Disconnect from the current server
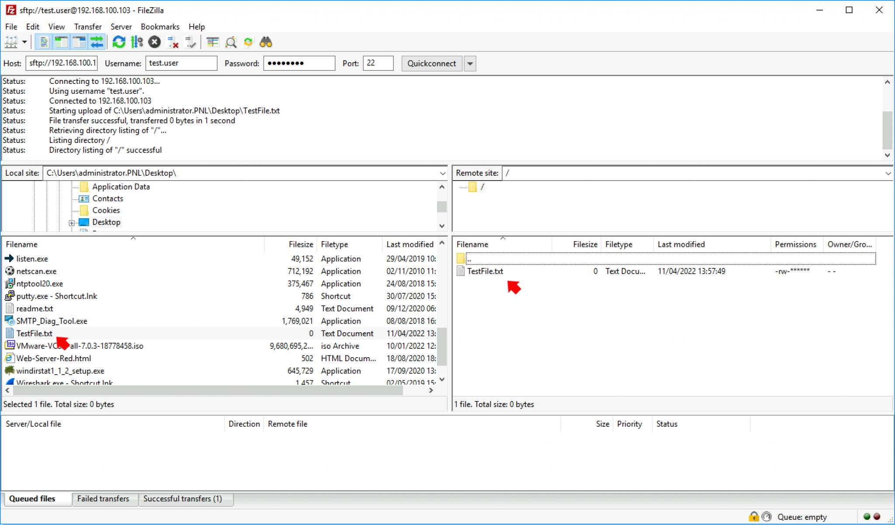This screenshot has height=525, width=895. coord(173,42)
